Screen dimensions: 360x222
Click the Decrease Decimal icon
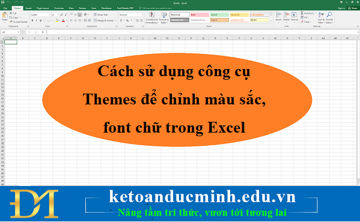[x=141, y=20]
